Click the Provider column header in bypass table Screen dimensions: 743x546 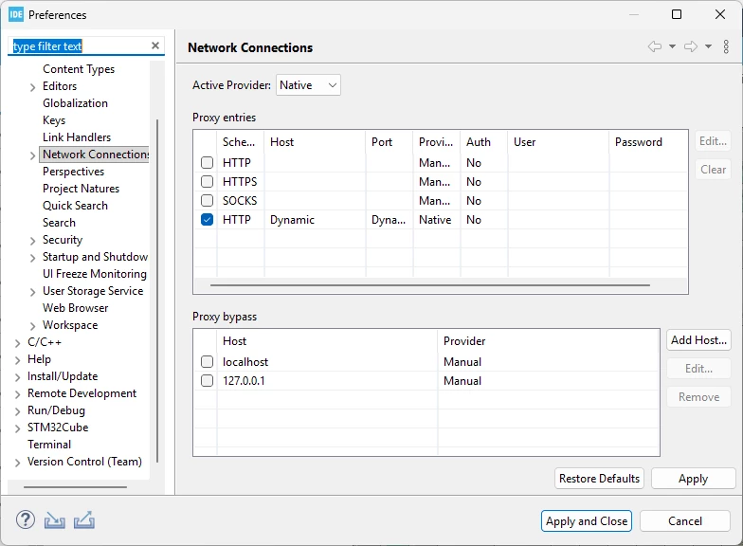click(x=549, y=341)
